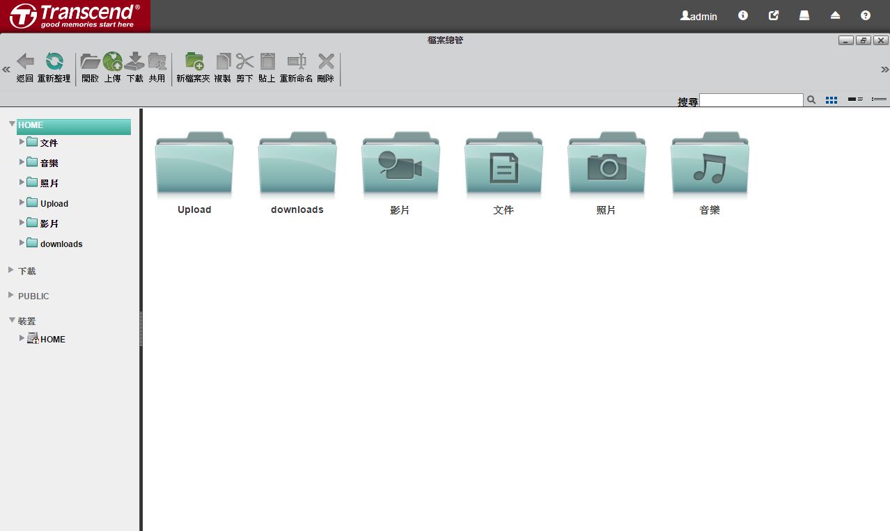Expand the 影片 tree folder arrow
This screenshot has height=531, width=890.
22,223
